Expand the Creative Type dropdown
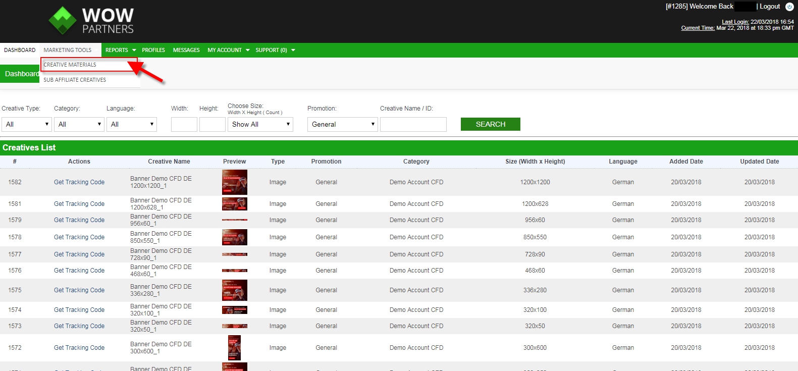The width and height of the screenshot is (798, 371). [27, 124]
